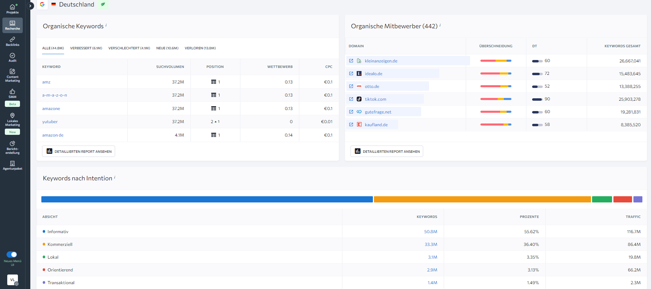Click the kleinanzeigen.de overlap bar

[x=496, y=61]
